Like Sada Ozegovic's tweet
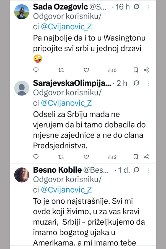Viewport: 166px width, 249px height. click(86, 70)
